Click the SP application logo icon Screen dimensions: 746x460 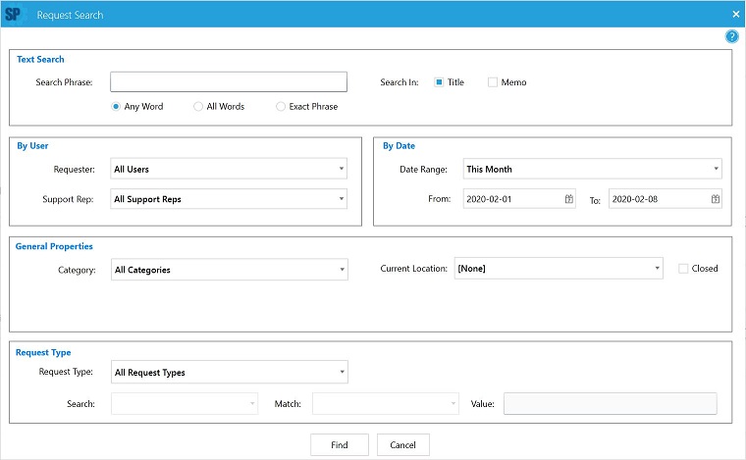[14, 15]
